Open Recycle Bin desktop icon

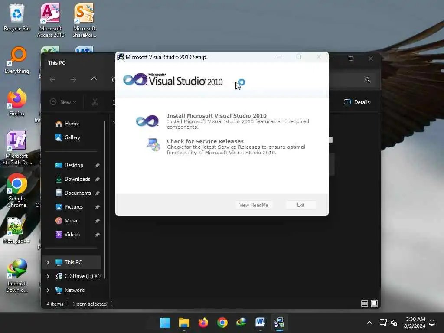(x=17, y=17)
